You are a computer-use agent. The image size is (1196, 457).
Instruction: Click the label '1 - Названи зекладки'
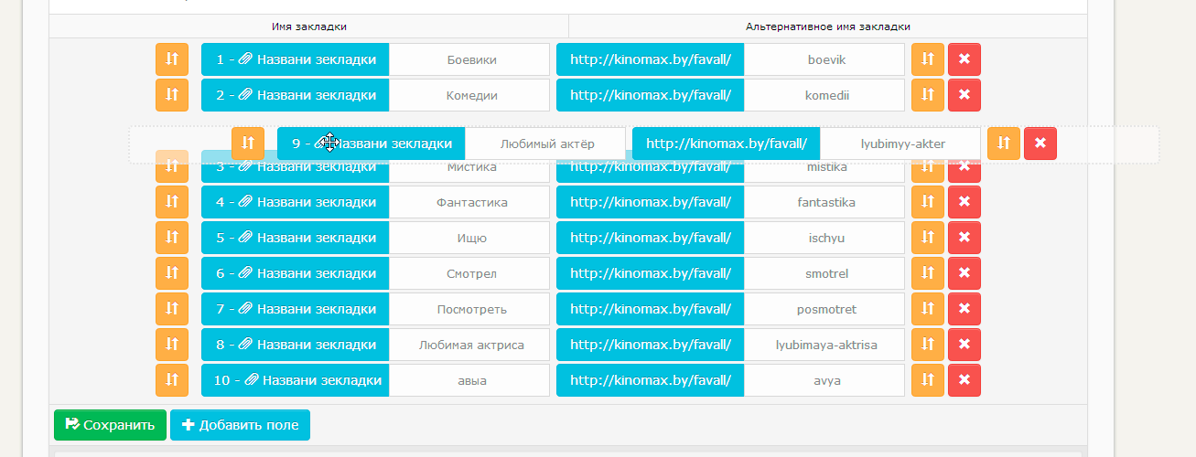point(296,59)
